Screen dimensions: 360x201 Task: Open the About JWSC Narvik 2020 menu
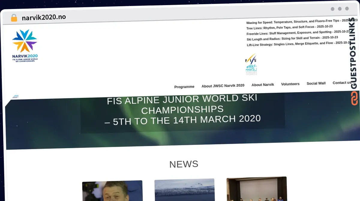223,85
